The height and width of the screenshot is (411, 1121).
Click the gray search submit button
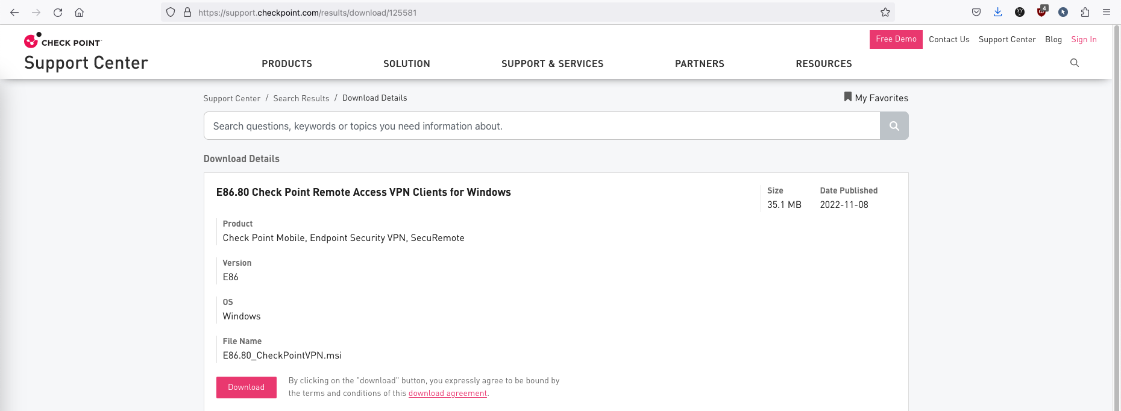tap(894, 126)
